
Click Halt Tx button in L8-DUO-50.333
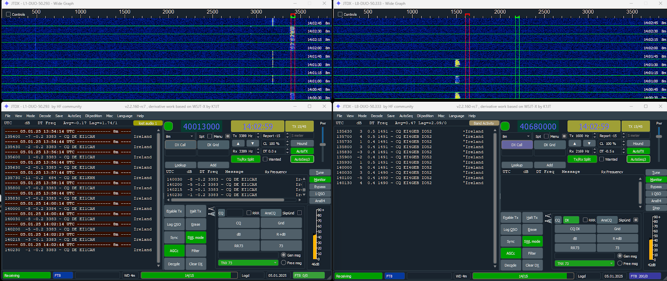[x=532, y=218]
